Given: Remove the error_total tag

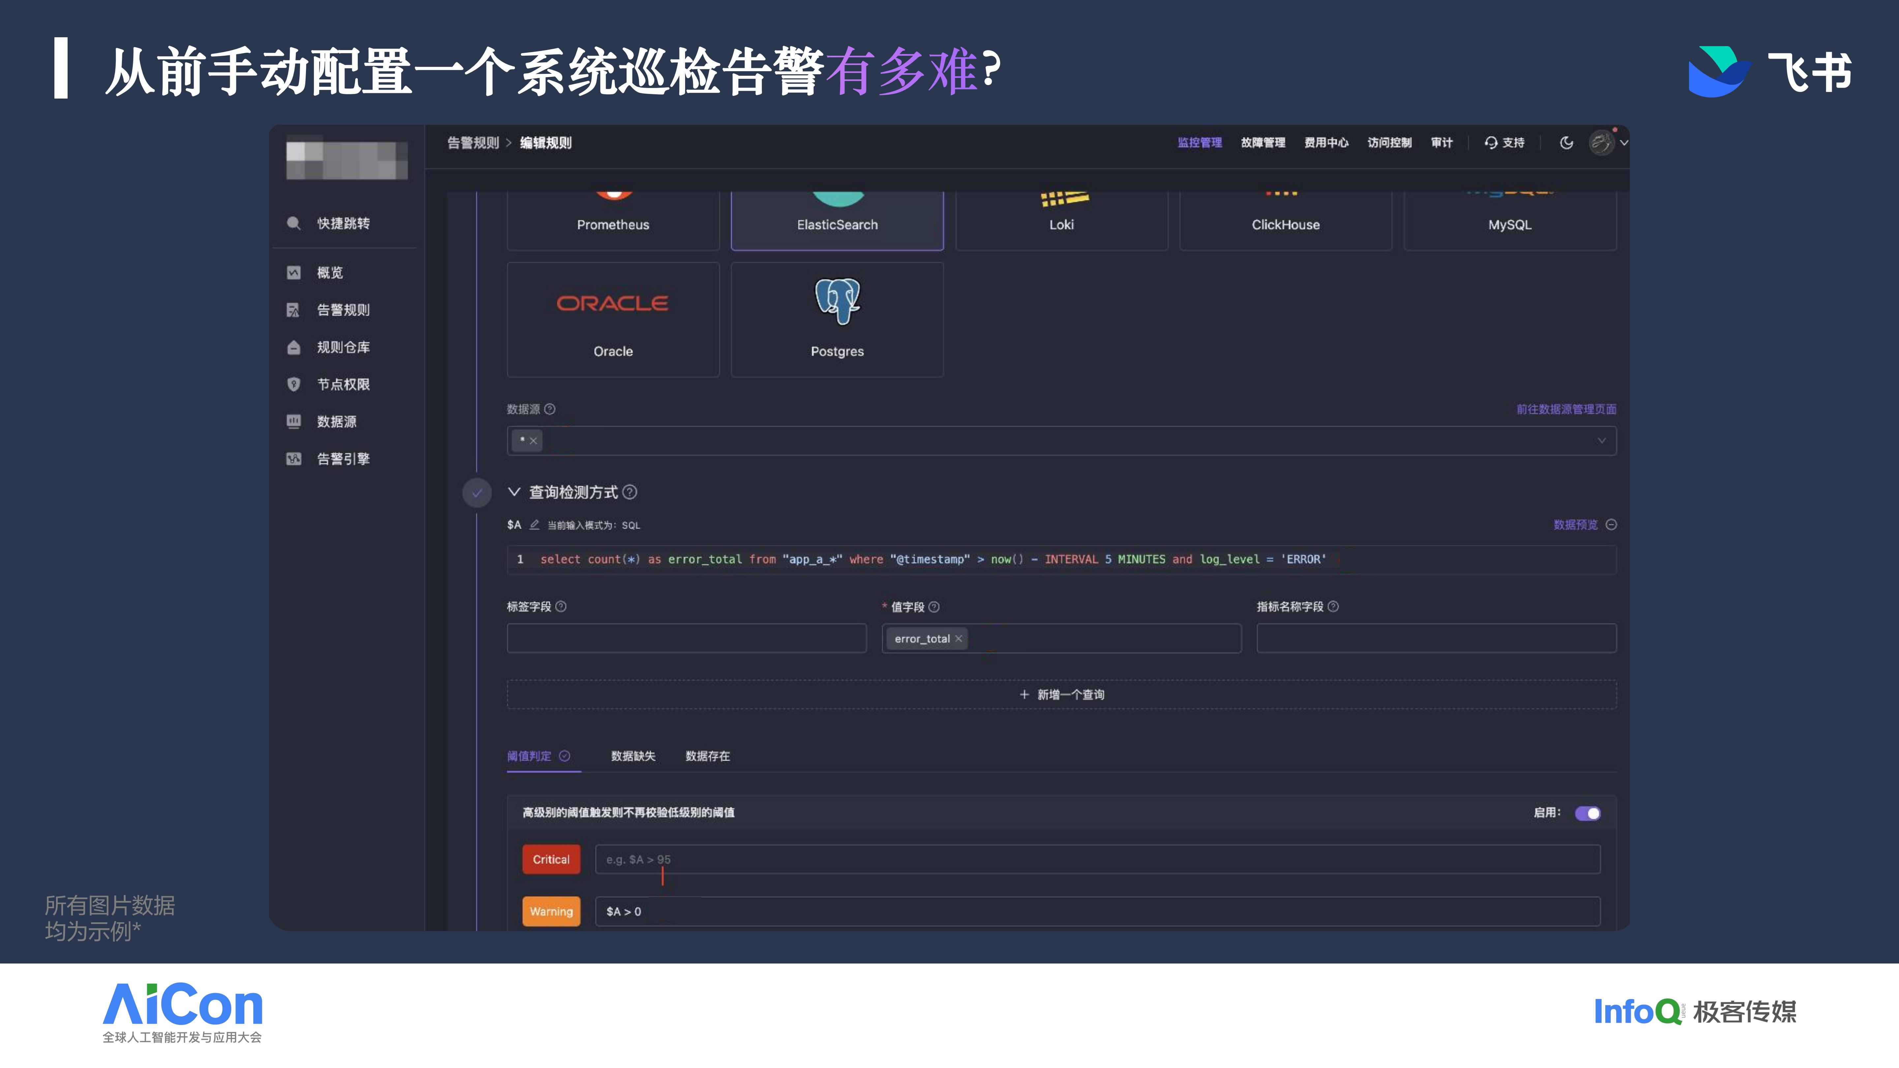Looking at the screenshot, I should (958, 639).
